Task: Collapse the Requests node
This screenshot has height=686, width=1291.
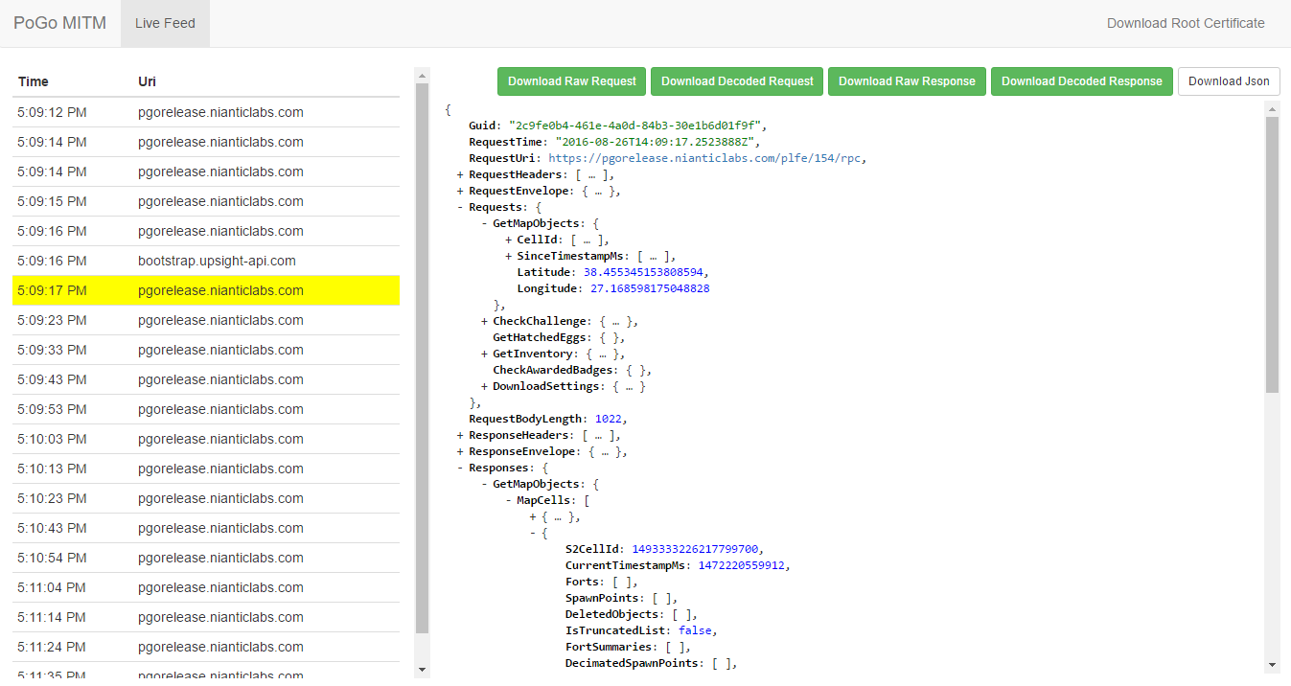Action: (460, 207)
